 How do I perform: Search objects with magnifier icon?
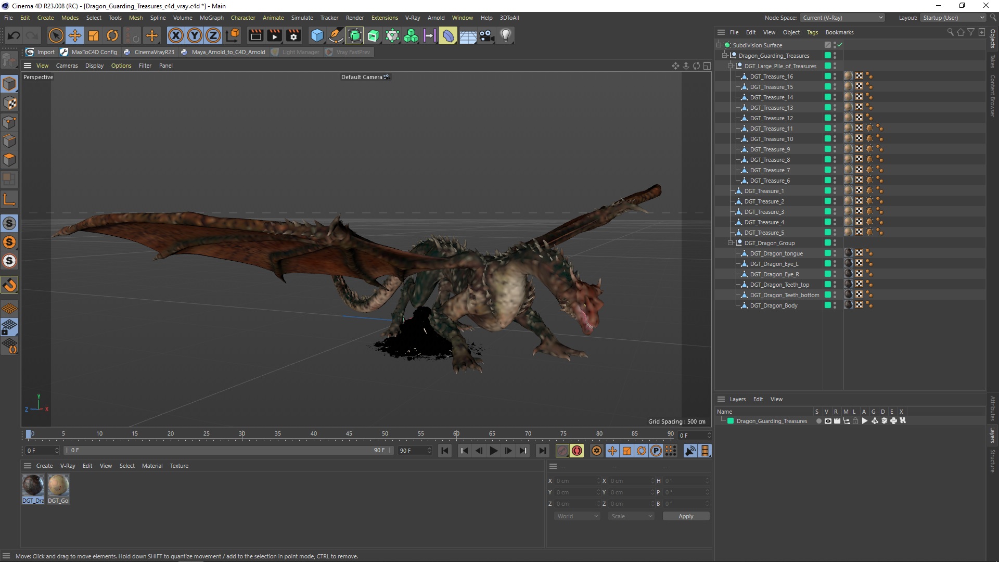click(x=950, y=32)
